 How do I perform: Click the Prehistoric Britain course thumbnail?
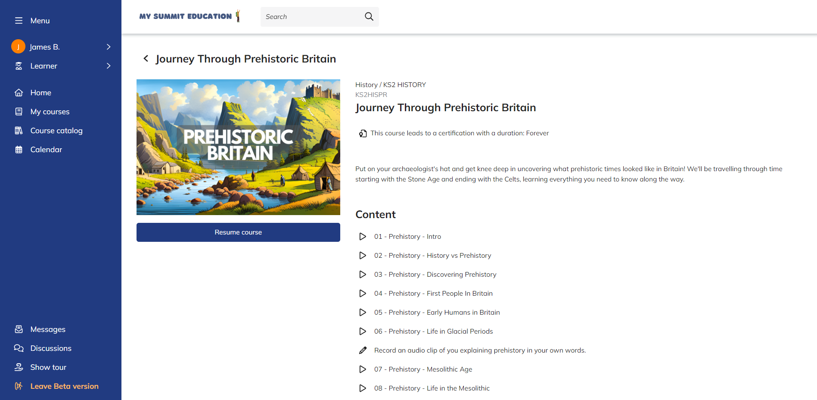[238, 147]
